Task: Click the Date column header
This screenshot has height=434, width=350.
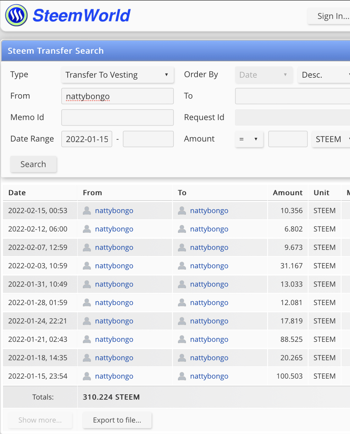Action: 17,193
